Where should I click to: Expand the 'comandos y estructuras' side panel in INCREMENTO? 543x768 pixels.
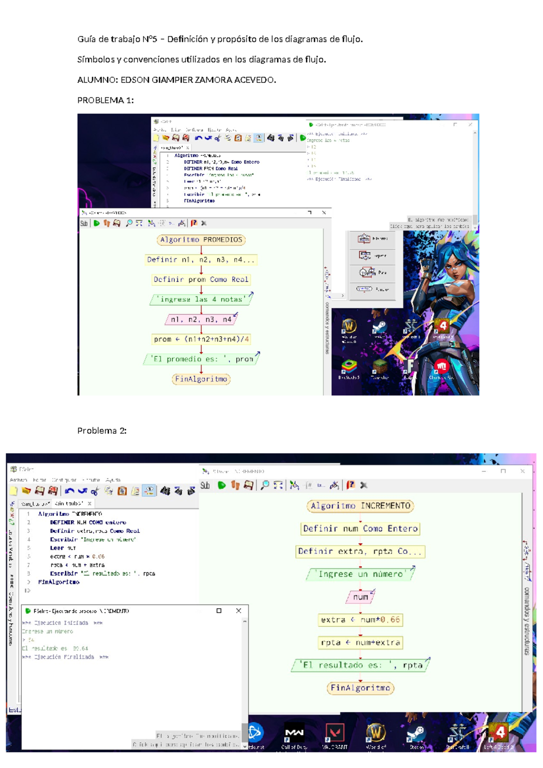tap(527, 620)
